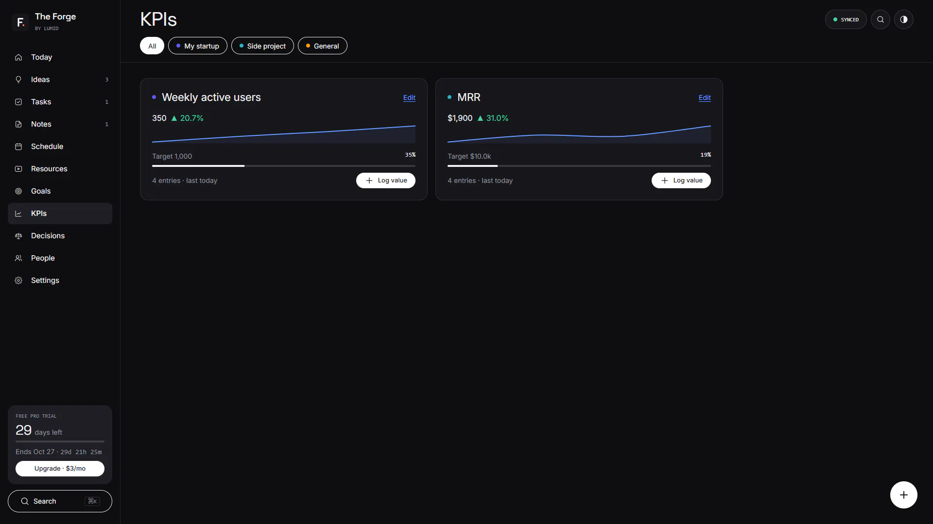Viewport: 933px width, 524px height.
Task: Click the Upgrade $3/mo button
Action: click(60, 469)
